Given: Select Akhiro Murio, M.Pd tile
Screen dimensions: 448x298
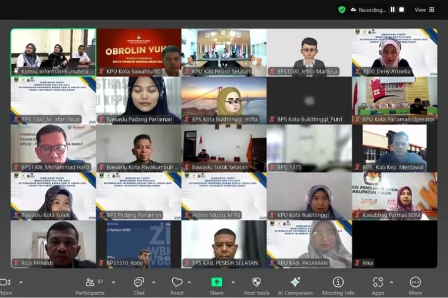Looking at the screenshot, I should click(224, 196).
